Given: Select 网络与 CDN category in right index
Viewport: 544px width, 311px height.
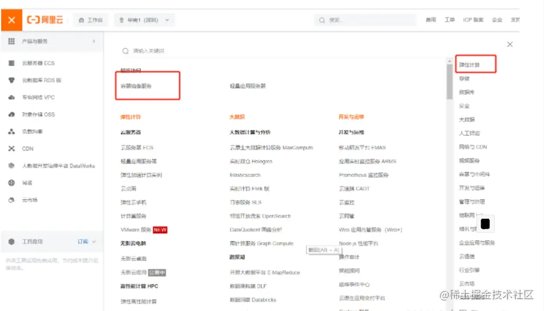Looking at the screenshot, I should pyautogui.click(x=473, y=147).
